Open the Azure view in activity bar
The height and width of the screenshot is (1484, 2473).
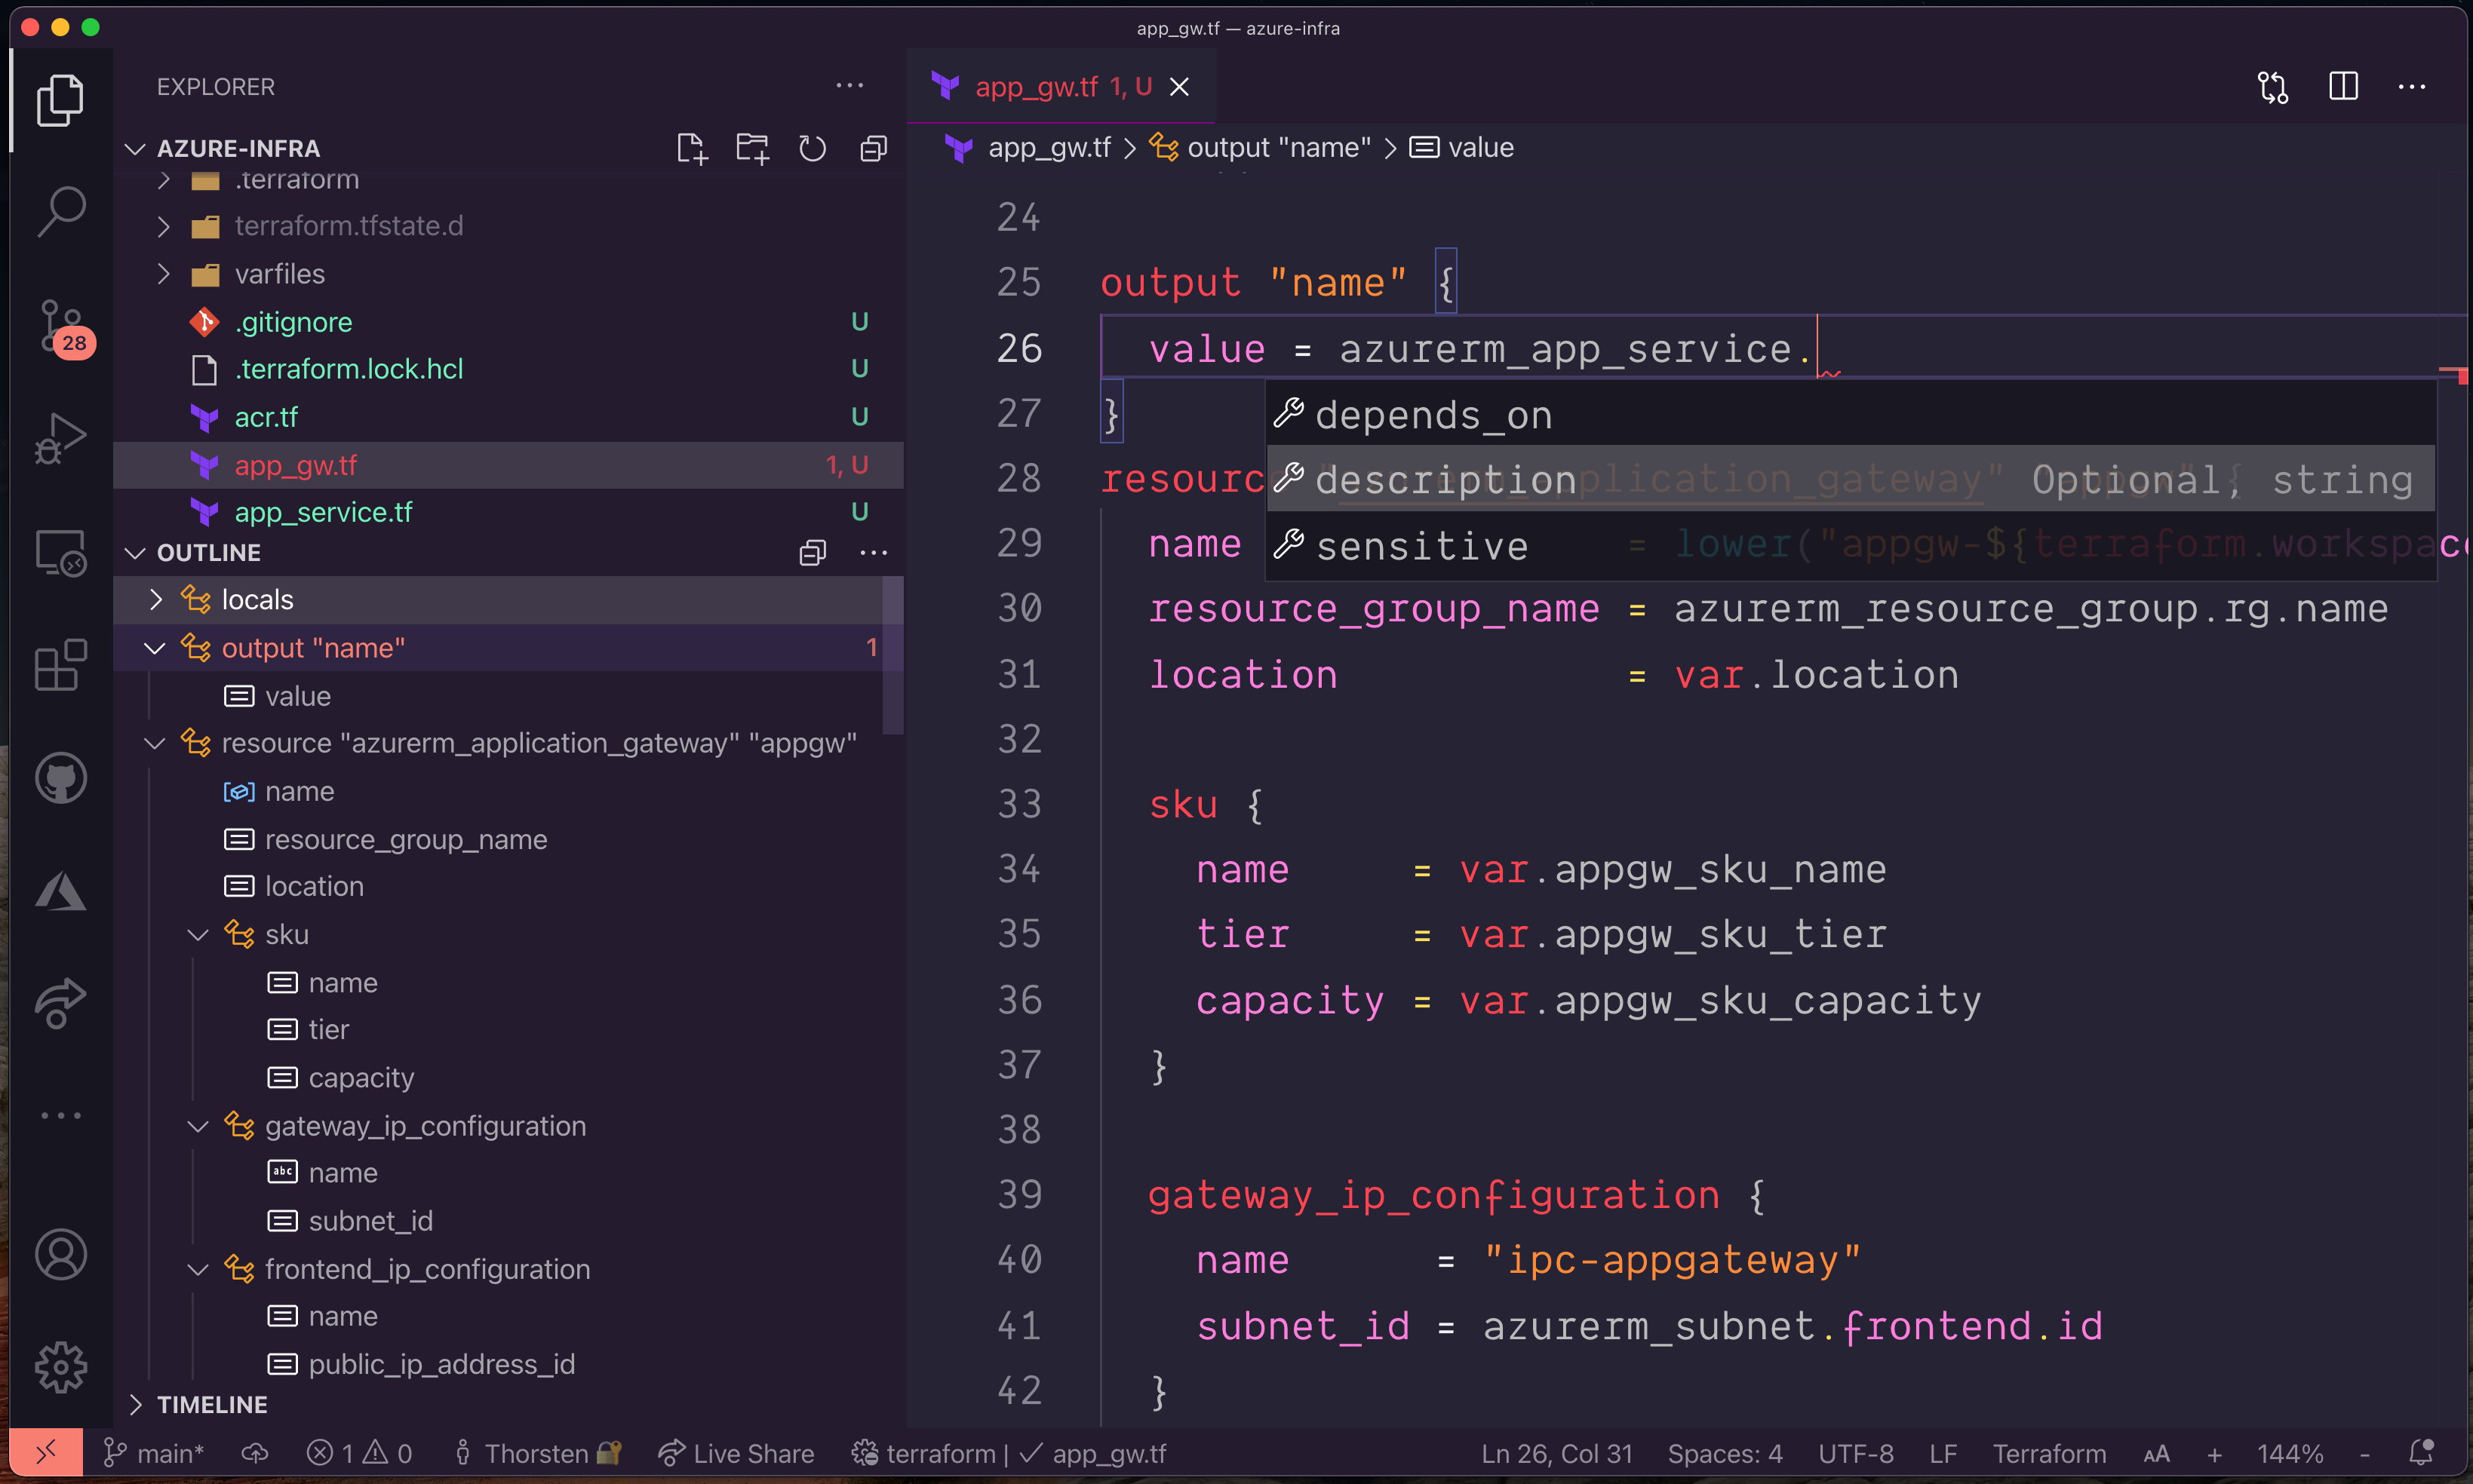(61, 890)
